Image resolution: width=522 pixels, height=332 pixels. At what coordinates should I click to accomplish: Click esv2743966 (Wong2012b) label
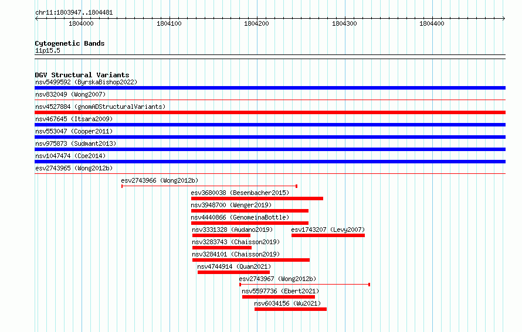(x=160, y=180)
